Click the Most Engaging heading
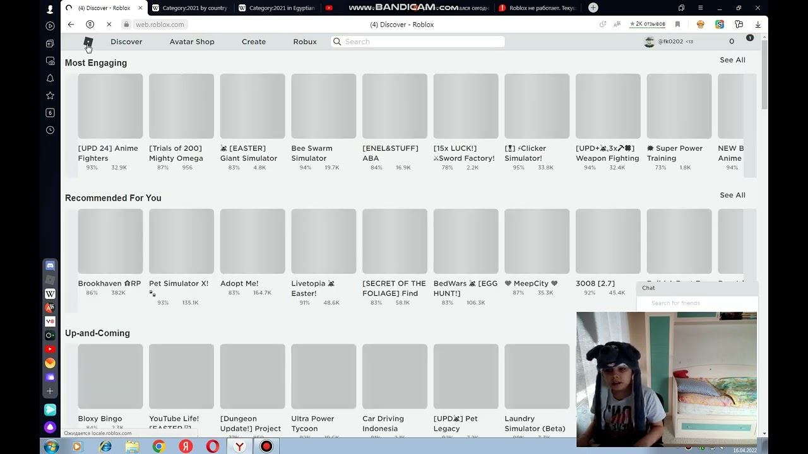Viewport: 808px width, 454px height. (96, 63)
